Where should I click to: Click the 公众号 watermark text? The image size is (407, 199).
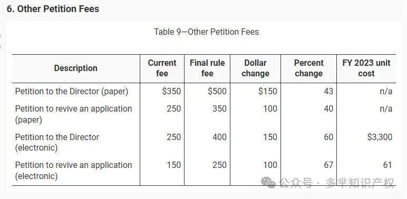(x=296, y=183)
